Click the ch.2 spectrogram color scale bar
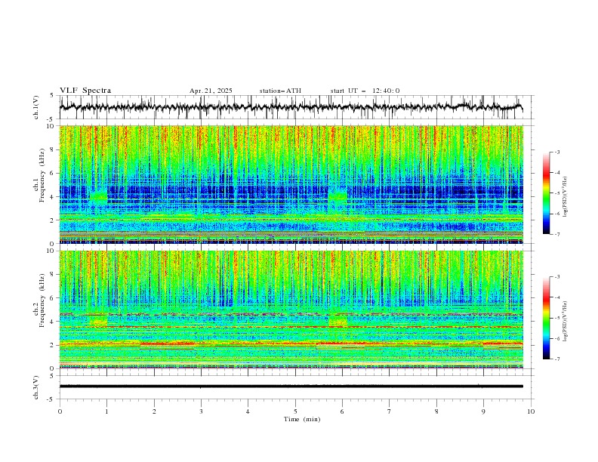 [x=547, y=318]
